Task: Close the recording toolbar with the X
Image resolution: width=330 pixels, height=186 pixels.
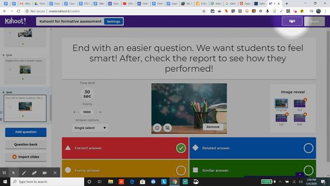Action: (55, 173)
